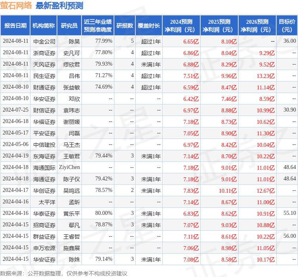Click the 79.44% accuracy value

click(x=104, y=156)
